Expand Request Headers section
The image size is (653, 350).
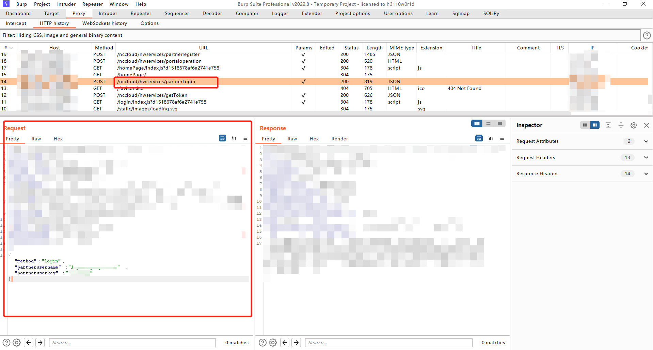point(646,157)
